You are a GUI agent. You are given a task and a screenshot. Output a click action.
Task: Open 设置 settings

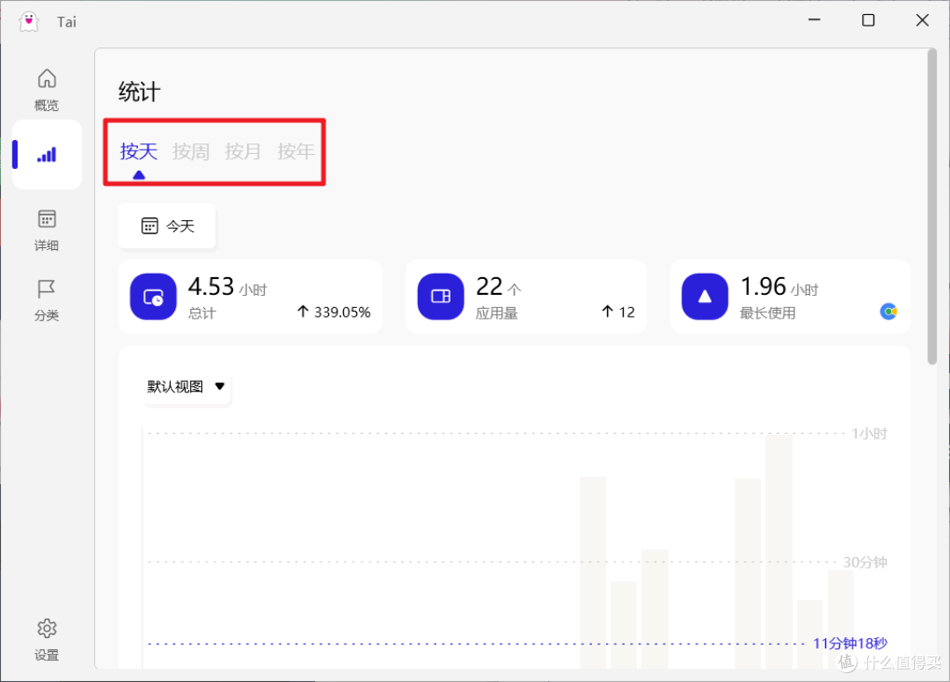(47, 640)
